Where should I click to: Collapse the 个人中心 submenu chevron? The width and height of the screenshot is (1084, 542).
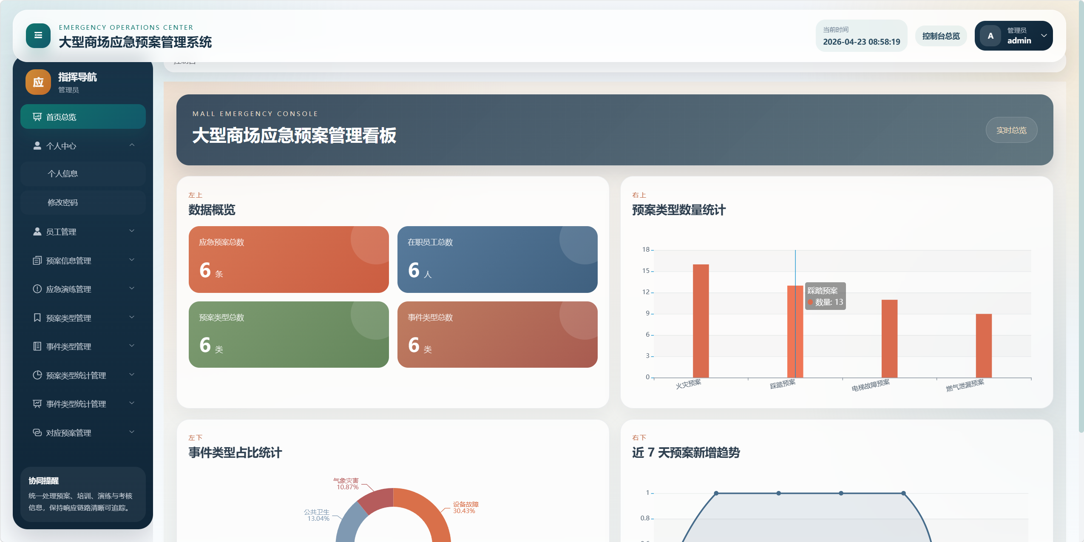132,145
